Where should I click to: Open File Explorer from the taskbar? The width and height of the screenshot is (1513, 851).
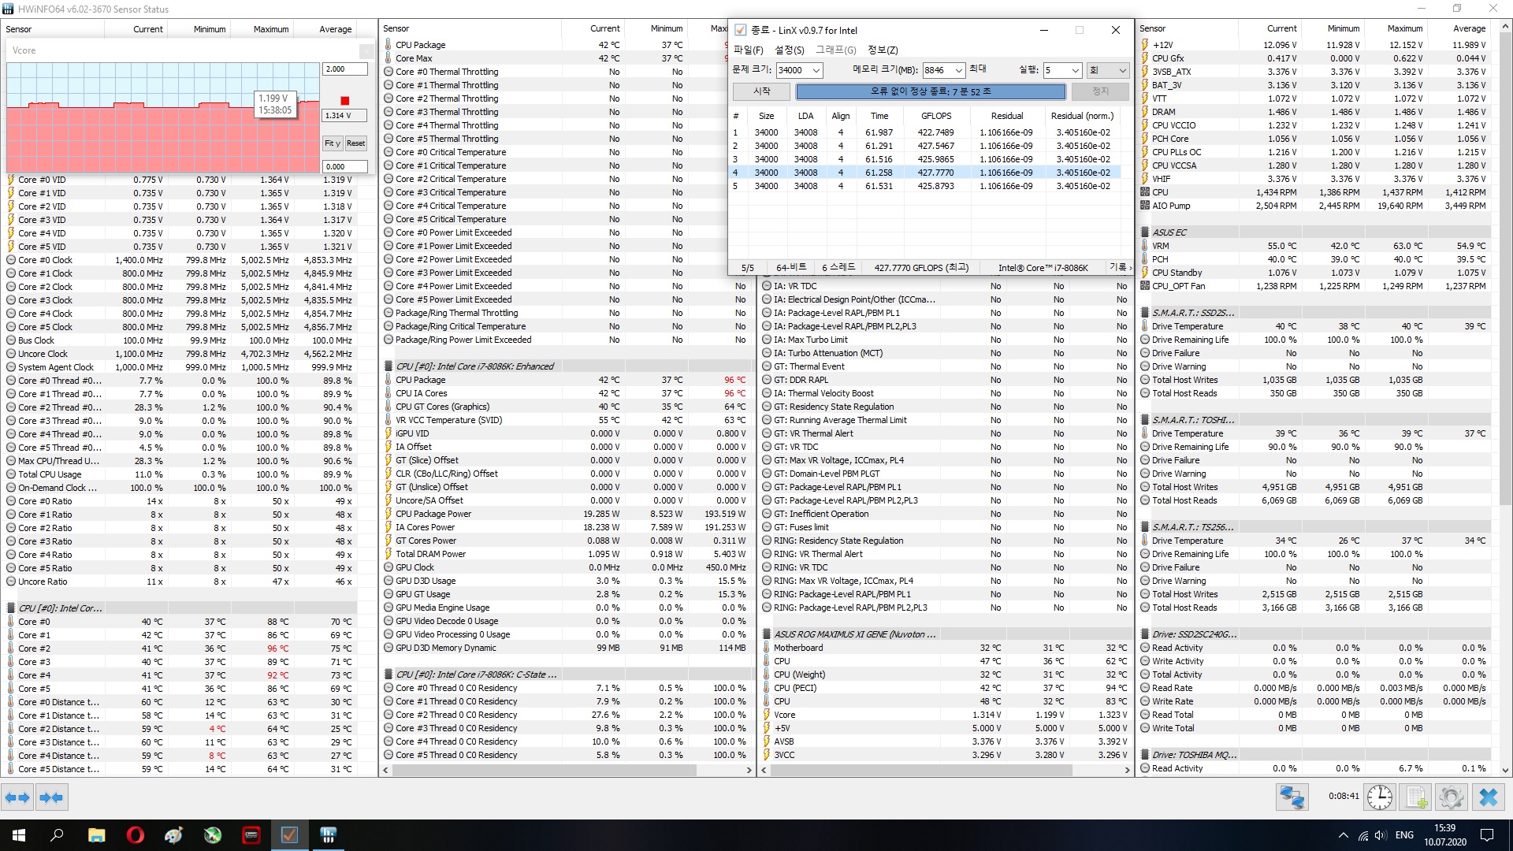click(x=96, y=834)
